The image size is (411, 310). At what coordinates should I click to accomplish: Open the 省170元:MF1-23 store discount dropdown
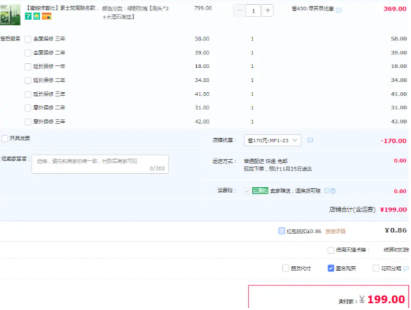point(272,140)
